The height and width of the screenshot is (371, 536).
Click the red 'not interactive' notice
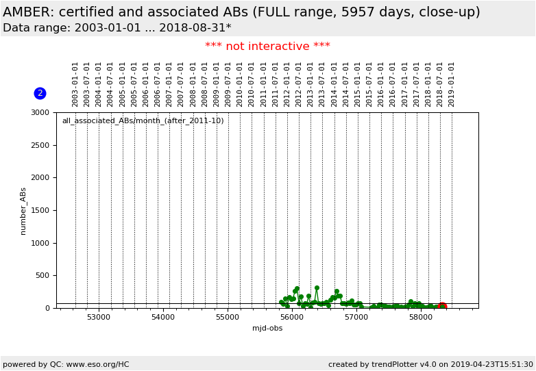coord(267,47)
